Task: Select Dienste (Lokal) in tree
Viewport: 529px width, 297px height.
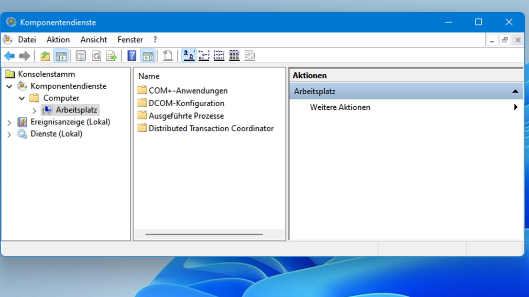Action: coord(57,134)
